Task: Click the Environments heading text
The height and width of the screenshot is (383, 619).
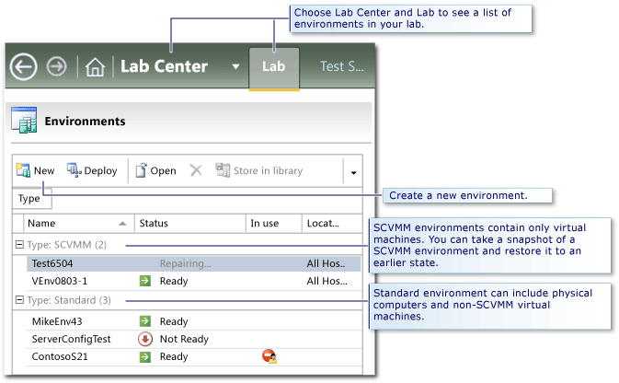Action: (85, 121)
